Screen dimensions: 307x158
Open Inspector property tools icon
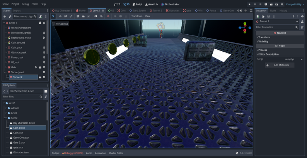302,27
